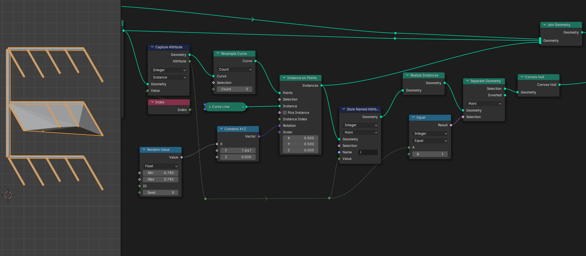Click Scale Y field in Instance on Points
Viewport: 586px width, 256px height.
click(x=300, y=144)
